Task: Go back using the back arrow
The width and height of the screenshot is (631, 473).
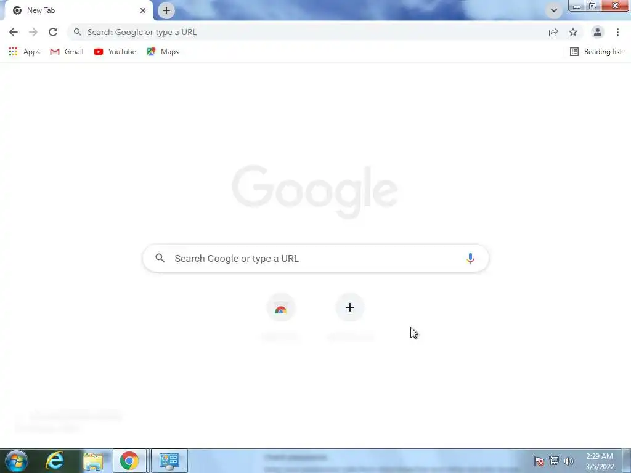Action: (x=14, y=32)
